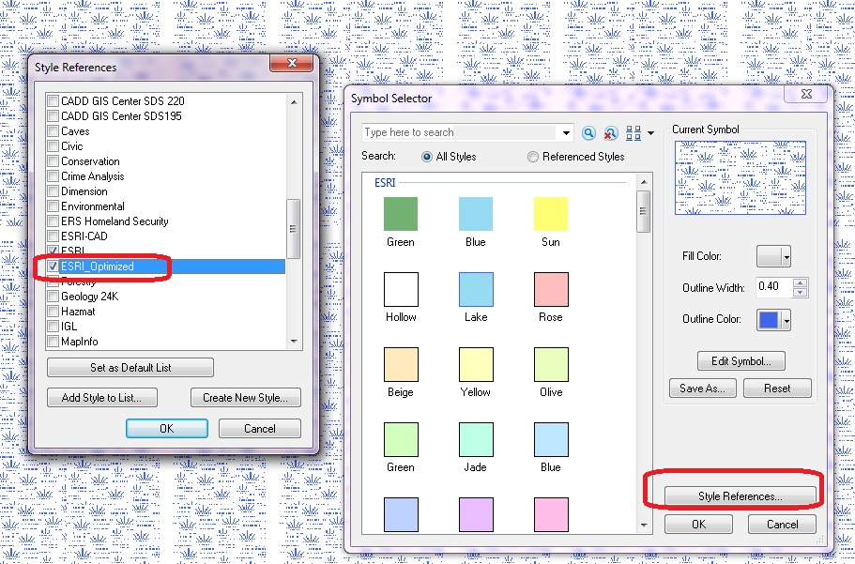This screenshot has width=855, height=564.
Task: Check the CADD GIS Center SDS 220 style
Action: click(x=53, y=101)
